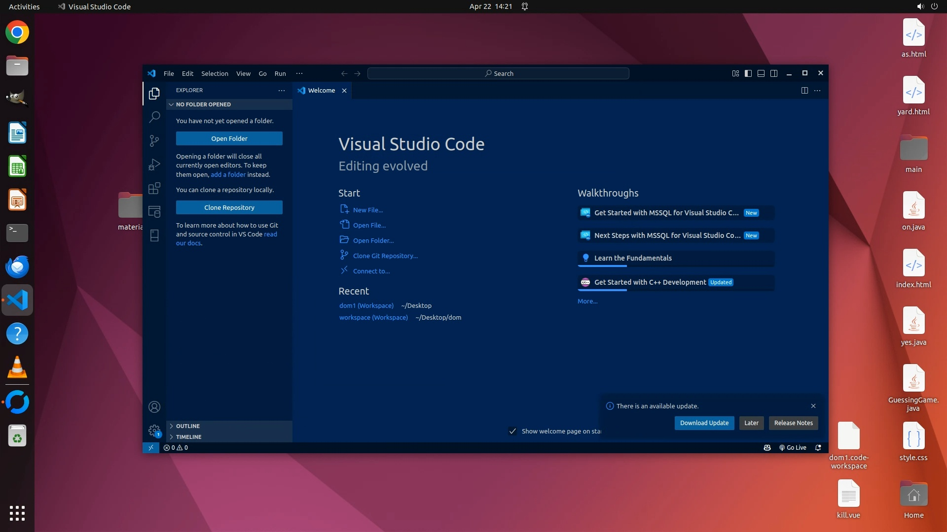
Task: Toggle primary side bar visibility
Action: 748,73
